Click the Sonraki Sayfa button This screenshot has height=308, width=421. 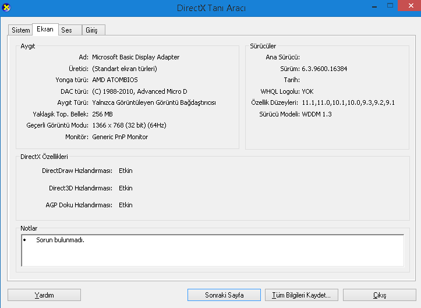coord(224,295)
